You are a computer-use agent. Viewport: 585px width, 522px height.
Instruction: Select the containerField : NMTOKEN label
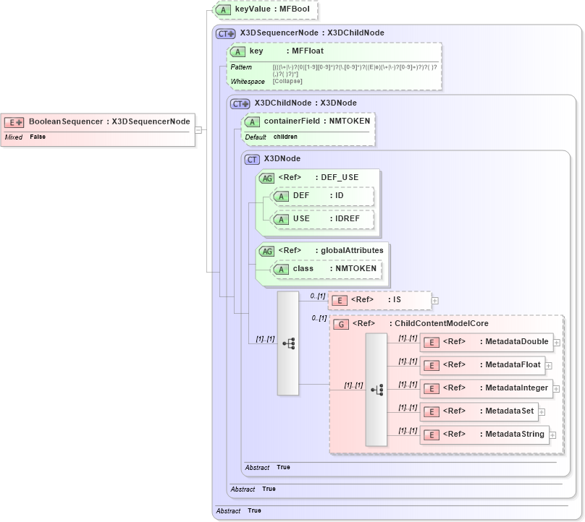point(317,121)
